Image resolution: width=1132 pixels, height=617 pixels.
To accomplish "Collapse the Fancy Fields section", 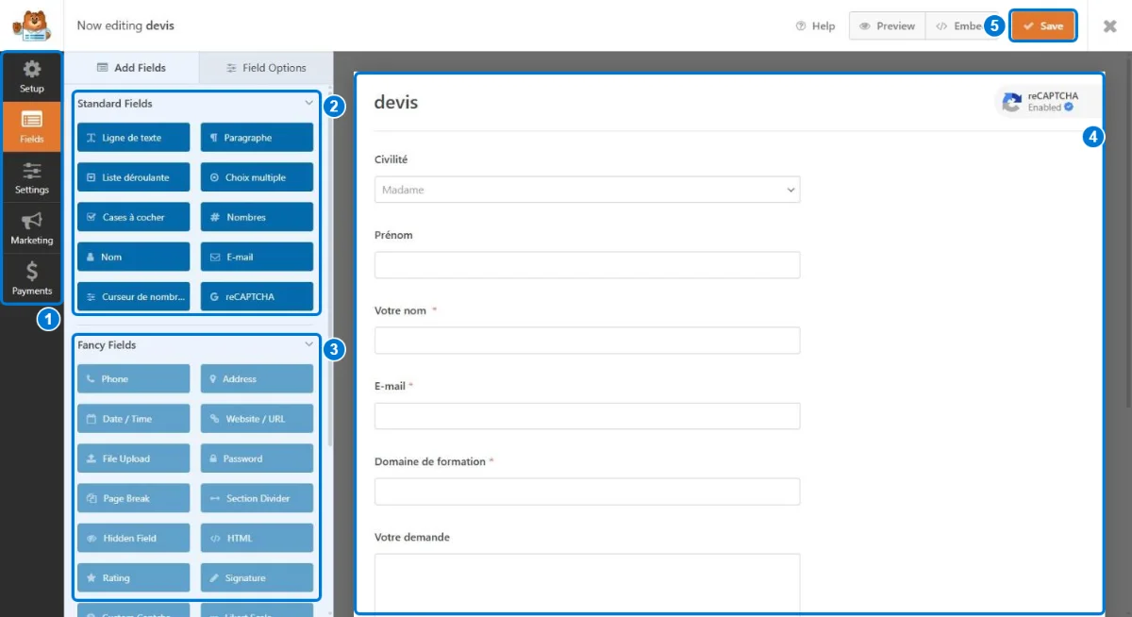I will point(308,344).
